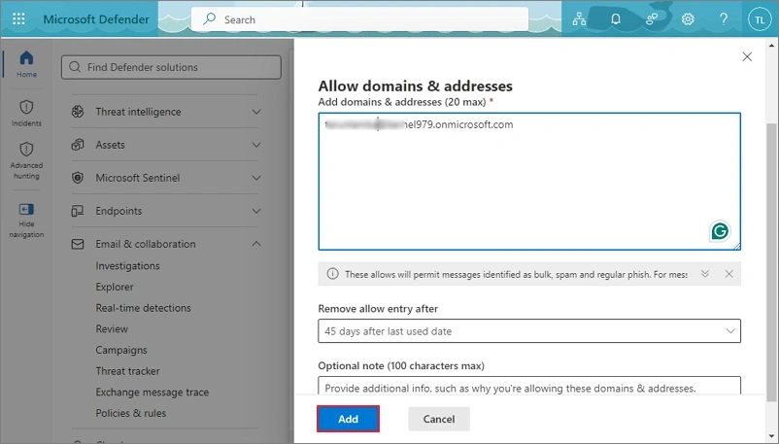Collapse the Email & collaboration chevron
The height and width of the screenshot is (444, 779).
[x=256, y=244]
